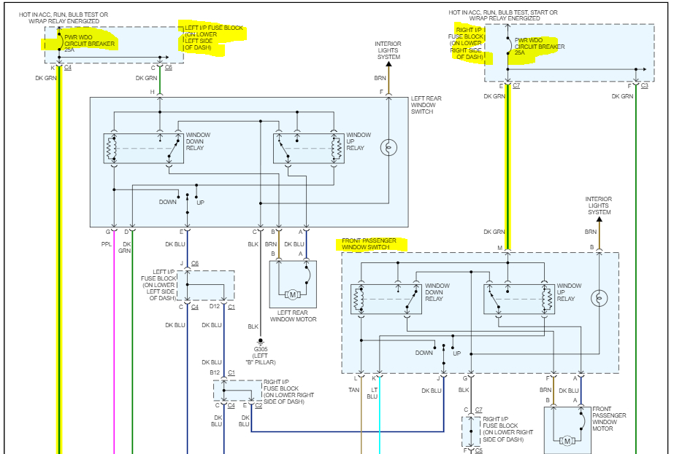This screenshot has height=454, width=674.
Task: Click lamp symbol inside Front Passenger Window Switch
Action: click(600, 298)
